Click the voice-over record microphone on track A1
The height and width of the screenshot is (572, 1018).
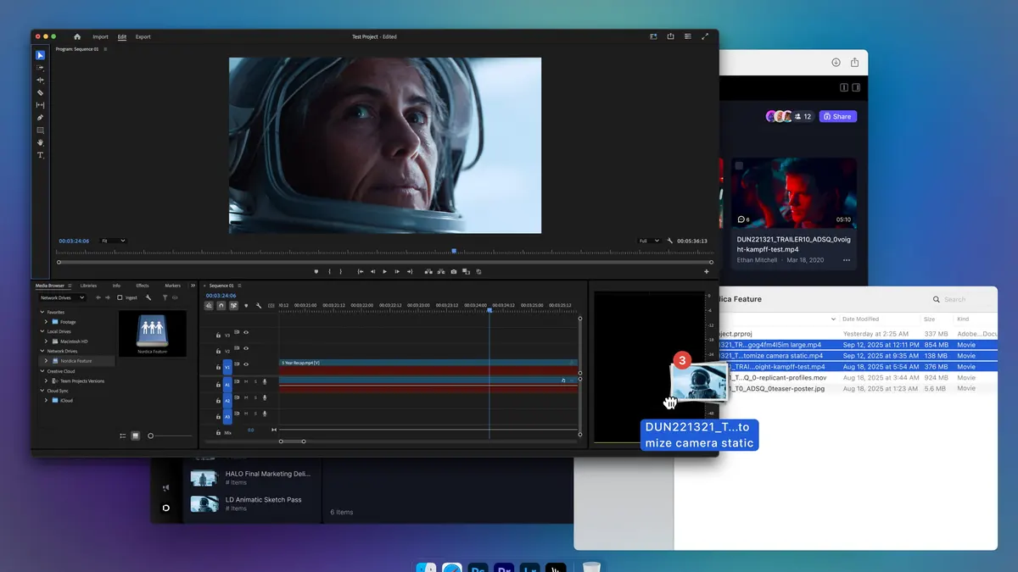[x=265, y=381]
